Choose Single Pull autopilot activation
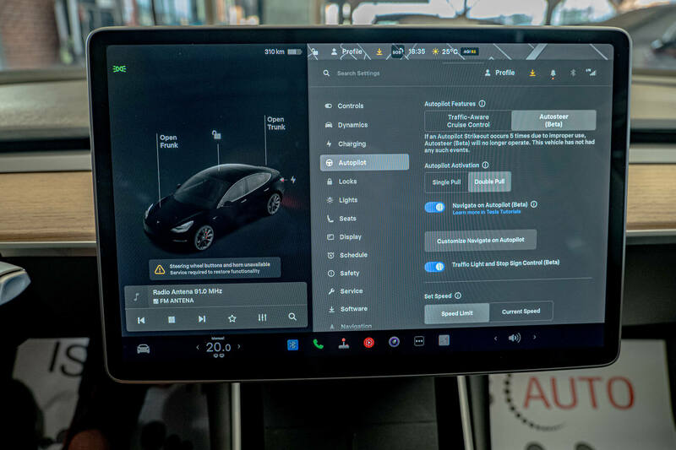 pos(447,182)
